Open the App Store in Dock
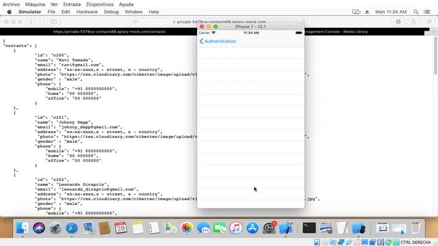The image size is (438, 246). 253,228
